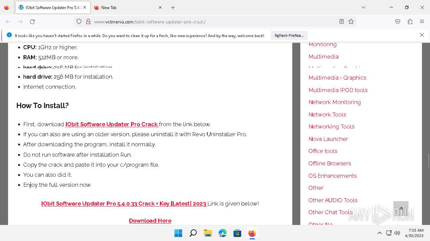Click the volume tray icon

pos(397,233)
